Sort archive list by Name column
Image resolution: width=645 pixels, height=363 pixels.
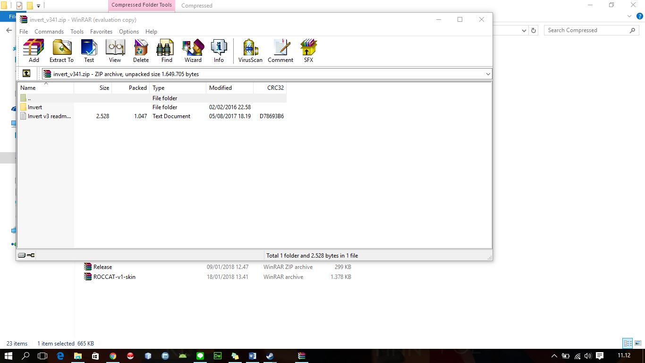pyautogui.click(x=45, y=88)
